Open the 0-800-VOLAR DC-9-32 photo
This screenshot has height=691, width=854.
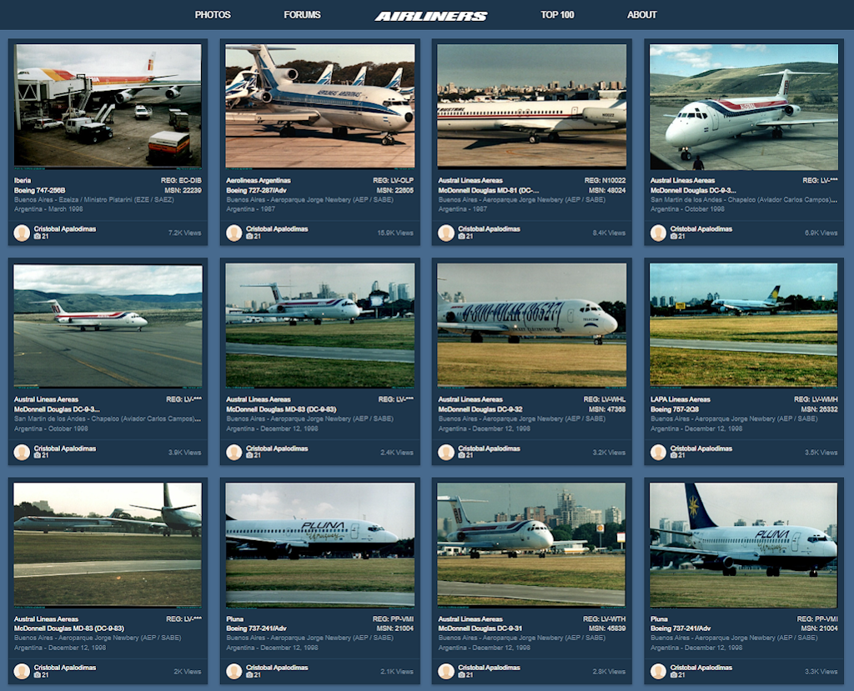click(x=531, y=325)
